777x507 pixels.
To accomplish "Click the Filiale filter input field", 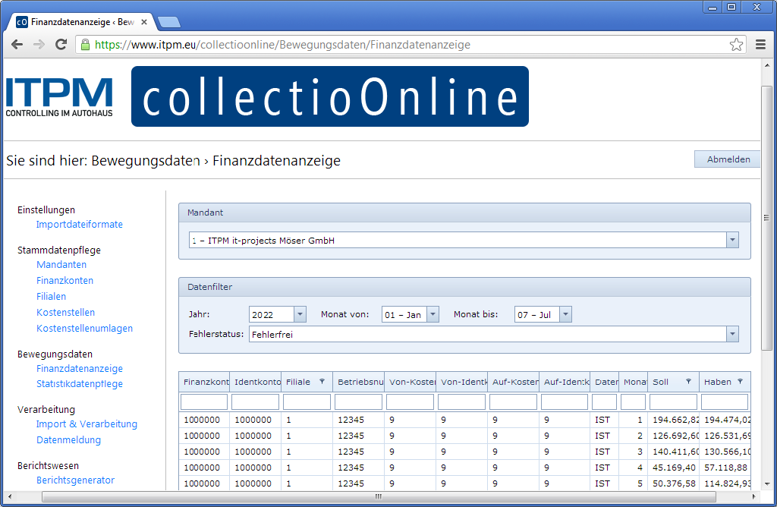I will [x=307, y=402].
